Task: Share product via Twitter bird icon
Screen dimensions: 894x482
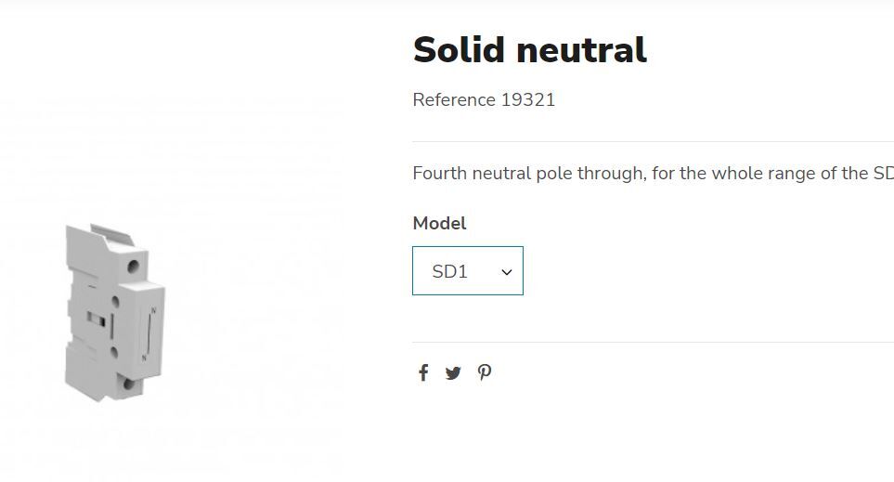Action: click(453, 373)
